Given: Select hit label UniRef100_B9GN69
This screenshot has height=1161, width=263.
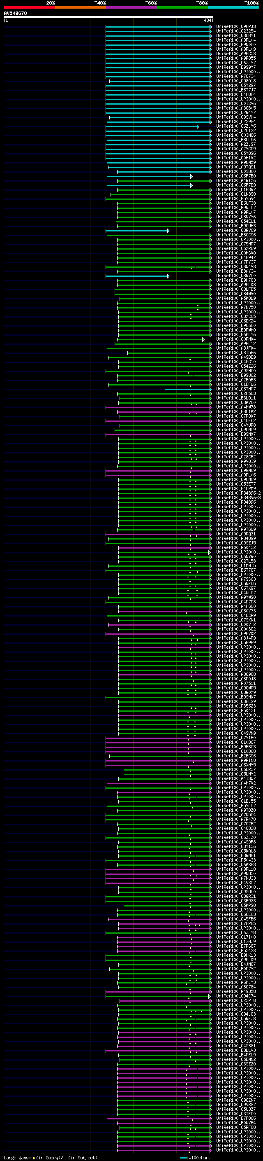Looking at the screenshot, I should pyautogui.click(x=235, y=470).
